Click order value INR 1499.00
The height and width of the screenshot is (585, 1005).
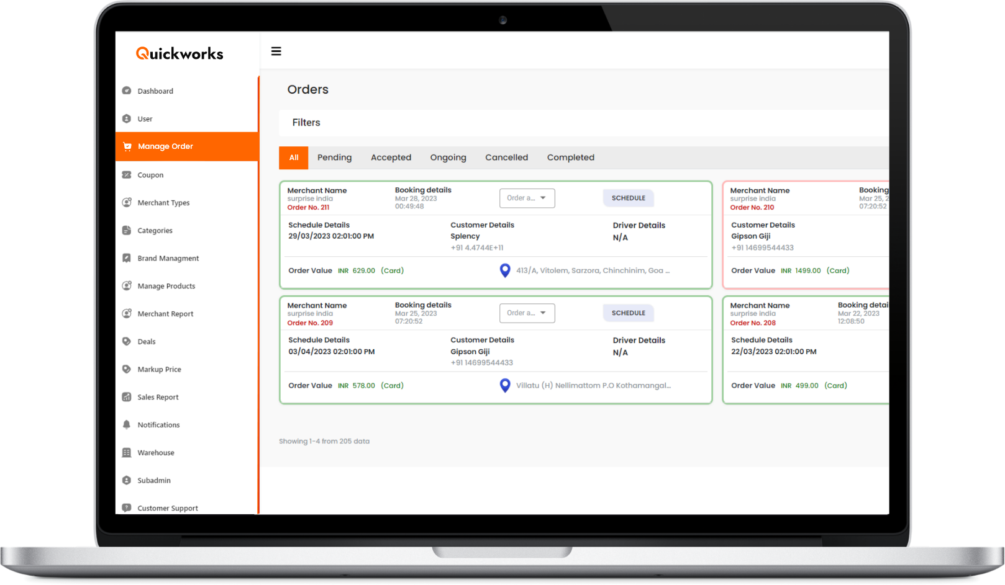coord(801,270)
